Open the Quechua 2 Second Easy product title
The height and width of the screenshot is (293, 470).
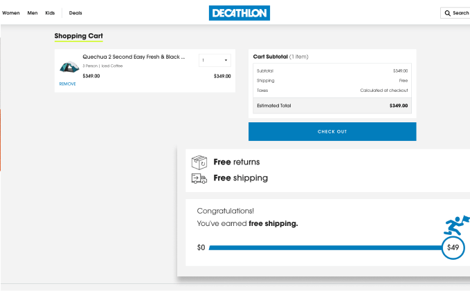pos(134,57)
